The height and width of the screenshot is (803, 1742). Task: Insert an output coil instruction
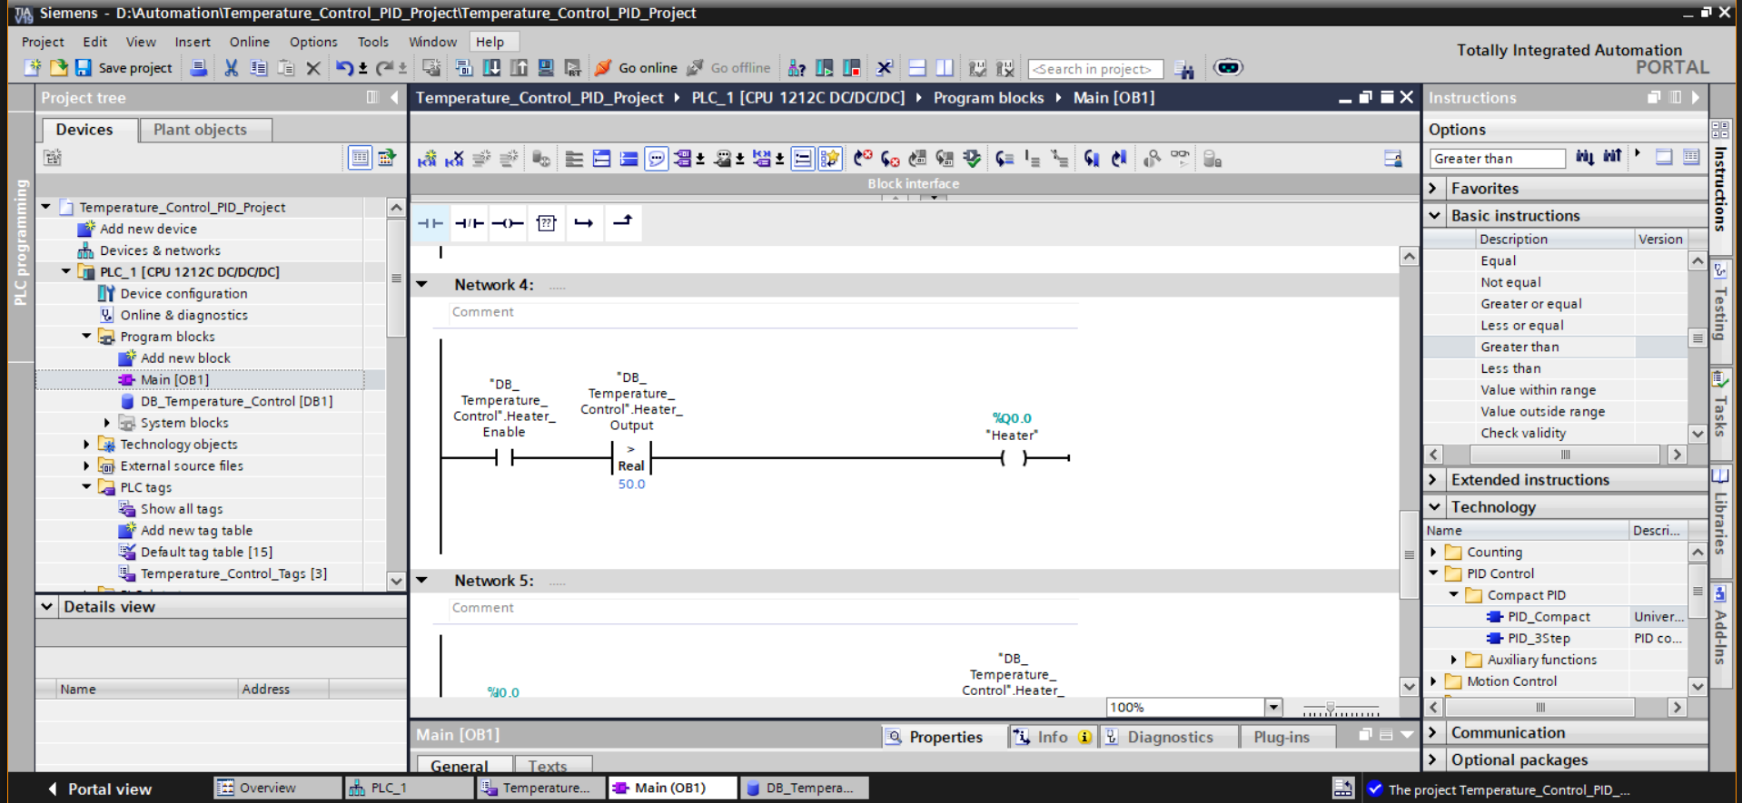(x=508, y=223)
